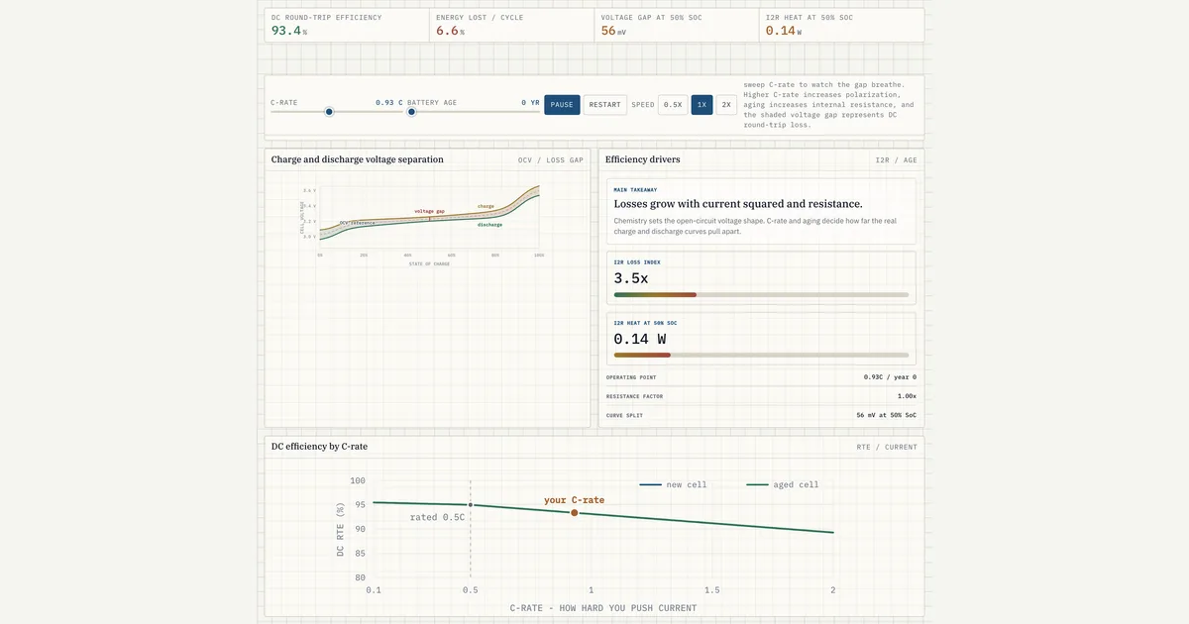The image size is (1189, 624).
Task: Click the 'aged cell' legend entry
Action: point(783,484)
